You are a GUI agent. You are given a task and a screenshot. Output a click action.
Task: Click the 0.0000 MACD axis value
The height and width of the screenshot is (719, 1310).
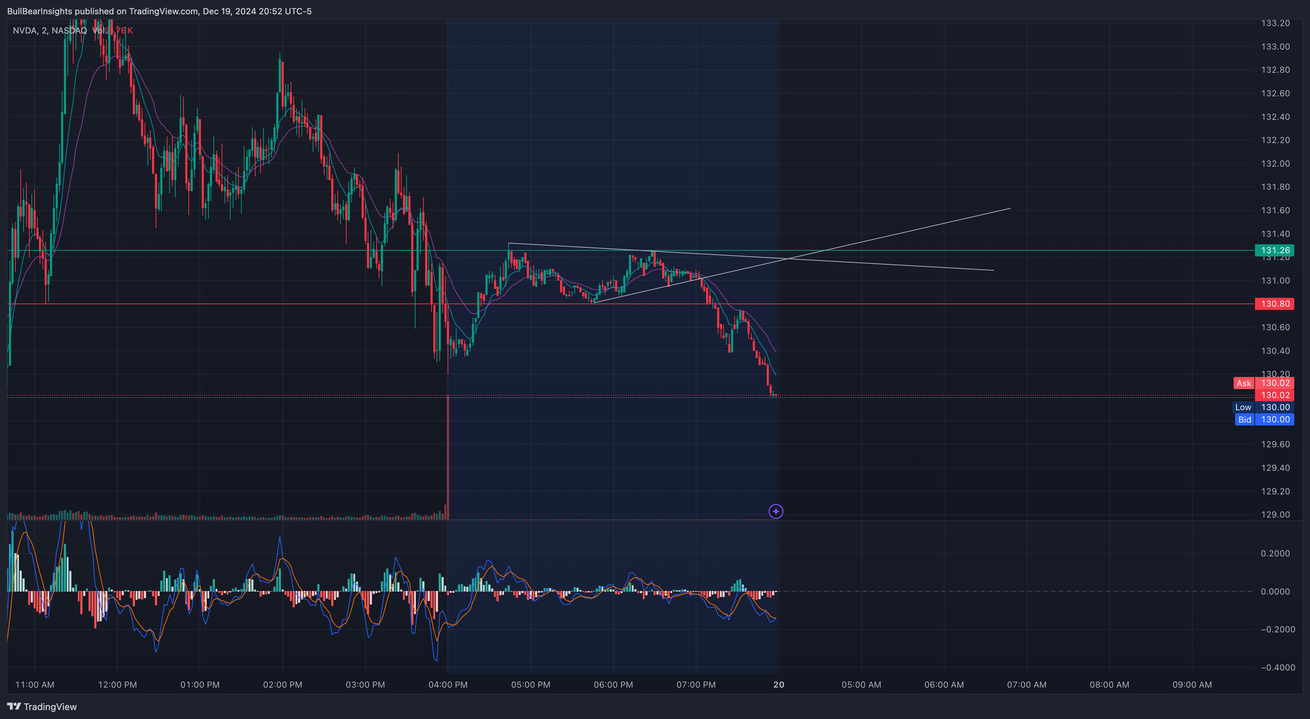[1275, 591]
